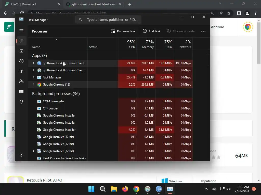Click the End task button
The width and height of the screenshot is (261, 195).
coord(151,31)
